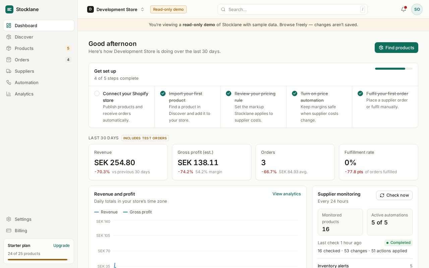Viewport: 429px width, 268px height.
Task: Click the Active automations 5 of 5 tile
Action: point(390,222)
